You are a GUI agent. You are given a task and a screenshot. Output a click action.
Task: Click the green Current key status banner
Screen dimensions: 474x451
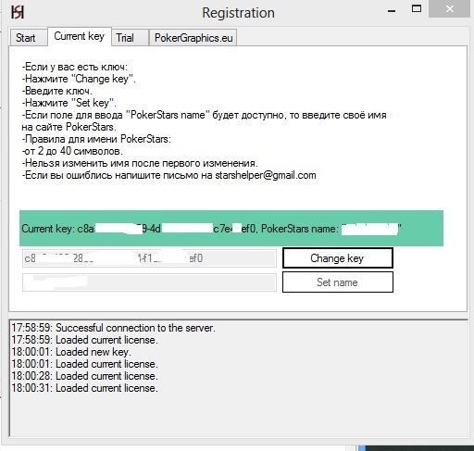pyautogui.click(x=231, y=229)
